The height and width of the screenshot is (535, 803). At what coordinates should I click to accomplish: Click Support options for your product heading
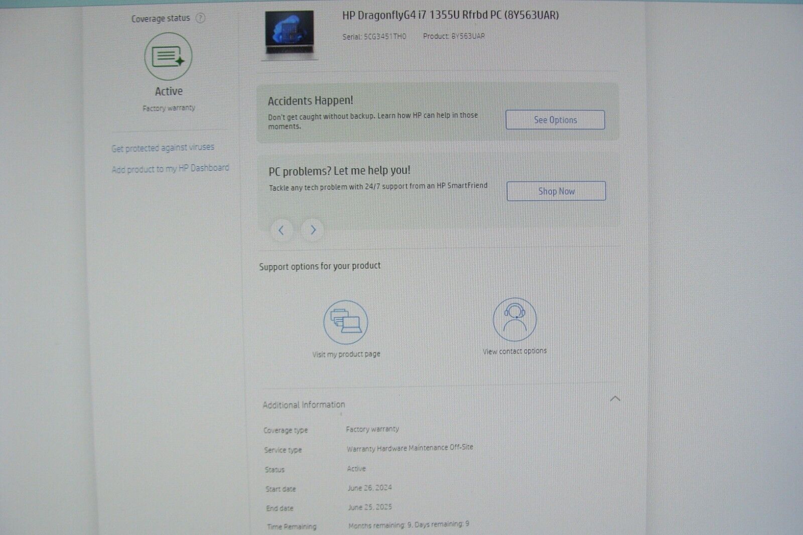pos(320,266)
